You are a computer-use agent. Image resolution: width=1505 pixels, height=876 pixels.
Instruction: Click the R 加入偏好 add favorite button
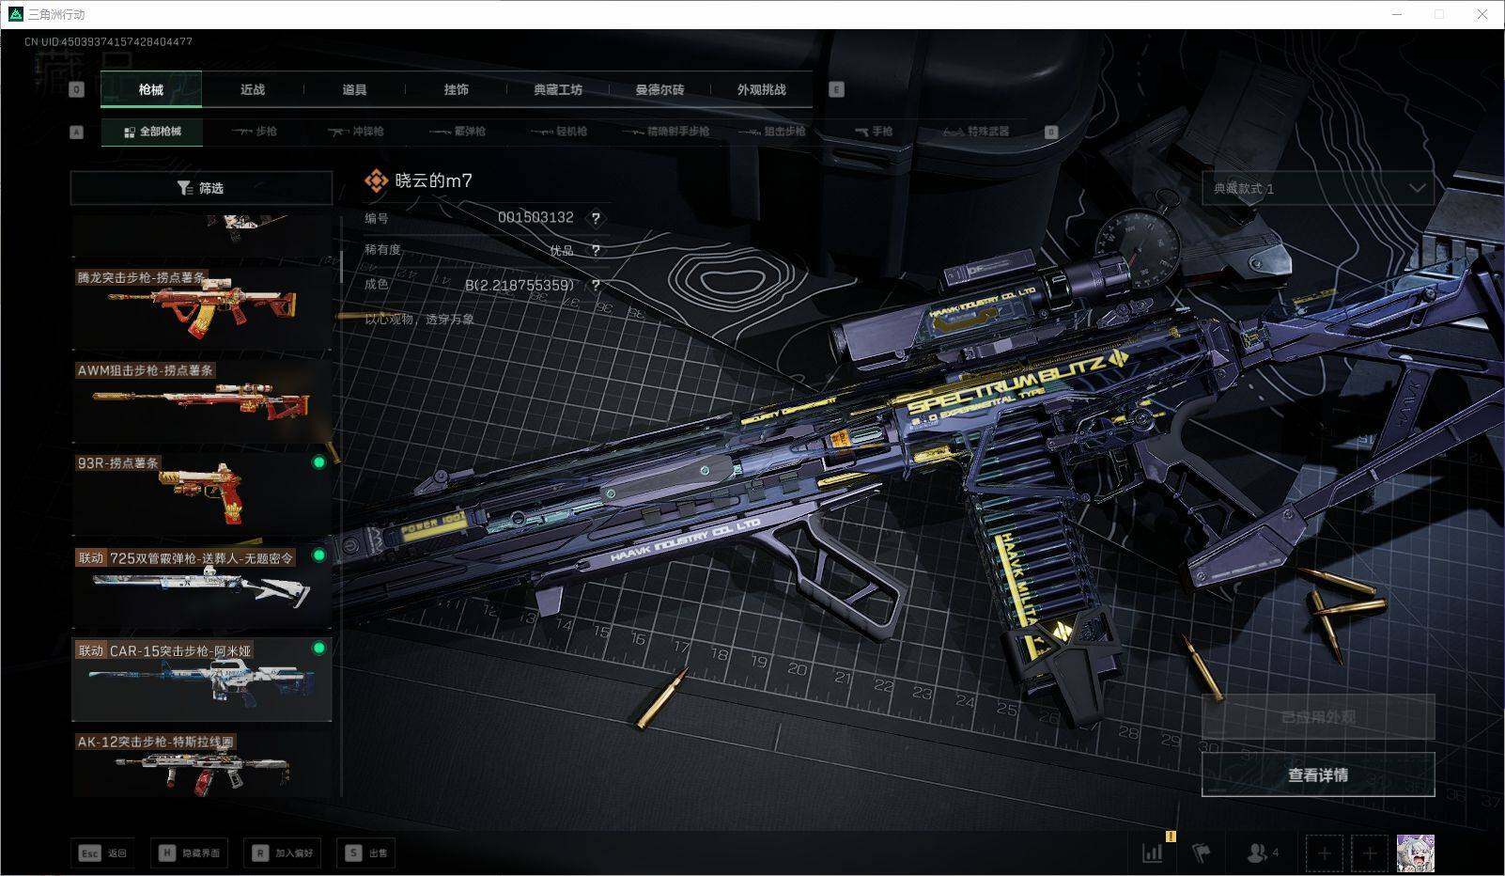tap(282, 853)
